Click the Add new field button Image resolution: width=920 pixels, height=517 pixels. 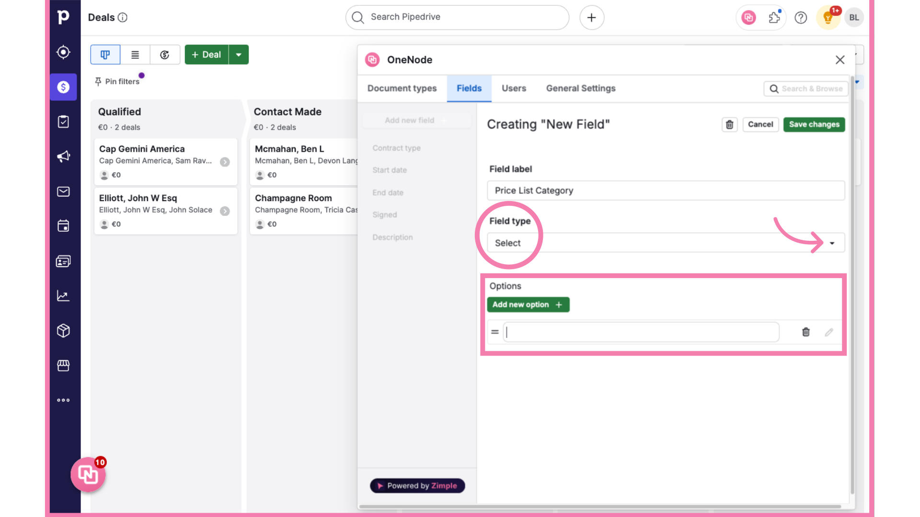[417, 121]
